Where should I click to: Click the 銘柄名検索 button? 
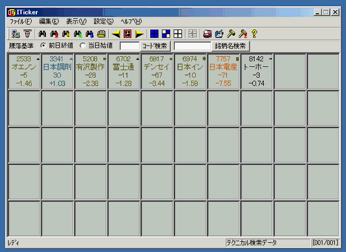230,46
